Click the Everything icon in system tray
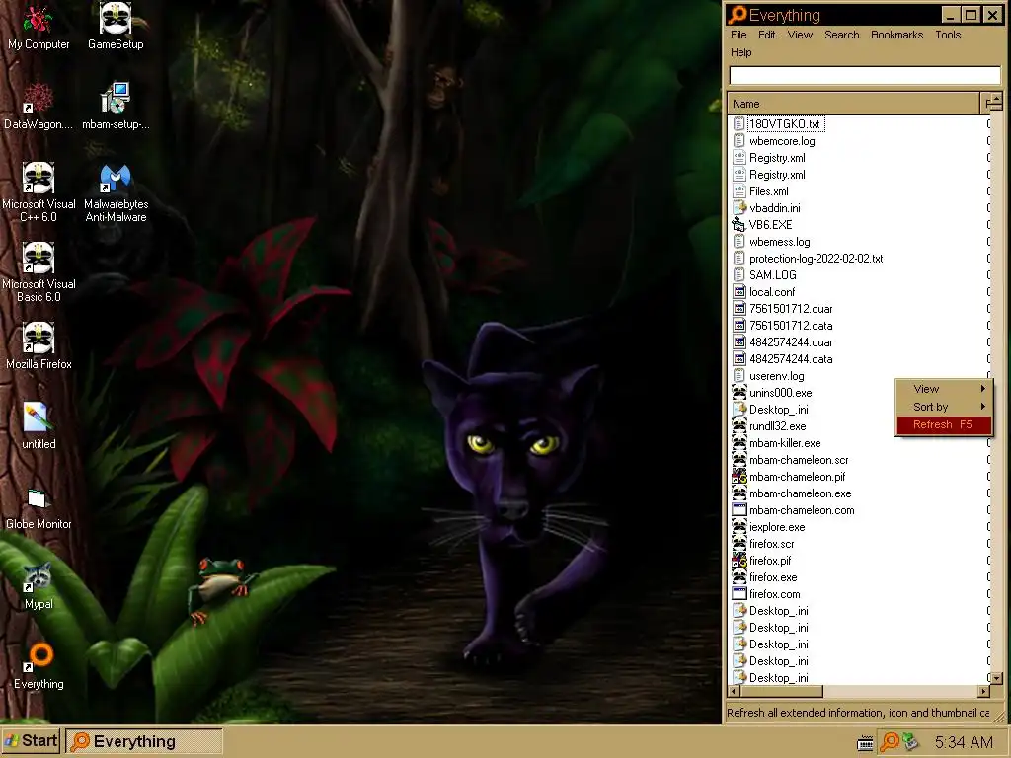 point(890,742)
